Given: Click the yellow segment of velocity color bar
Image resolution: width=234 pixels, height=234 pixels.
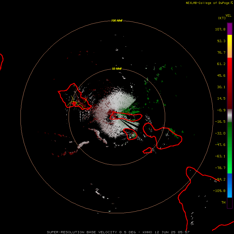Looking at the screenshot, I should [x=230, y=46].
